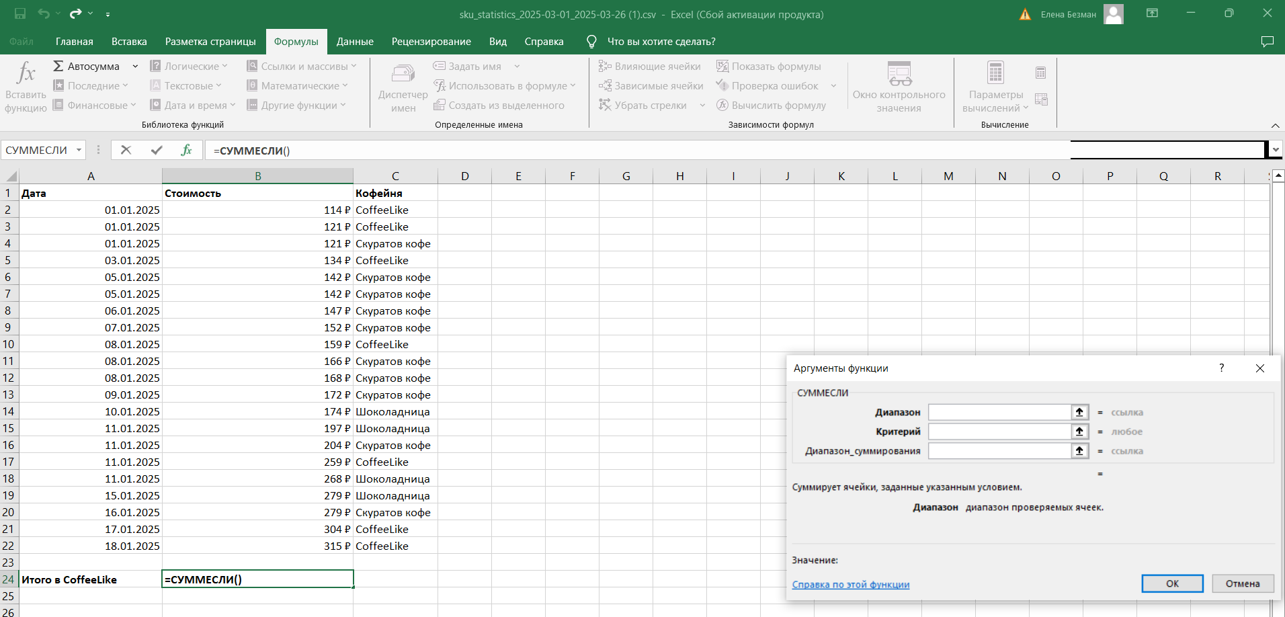Open the comments icon at ribbon right
This screenshot has width=1285, height=617.
pos(1267,42)
